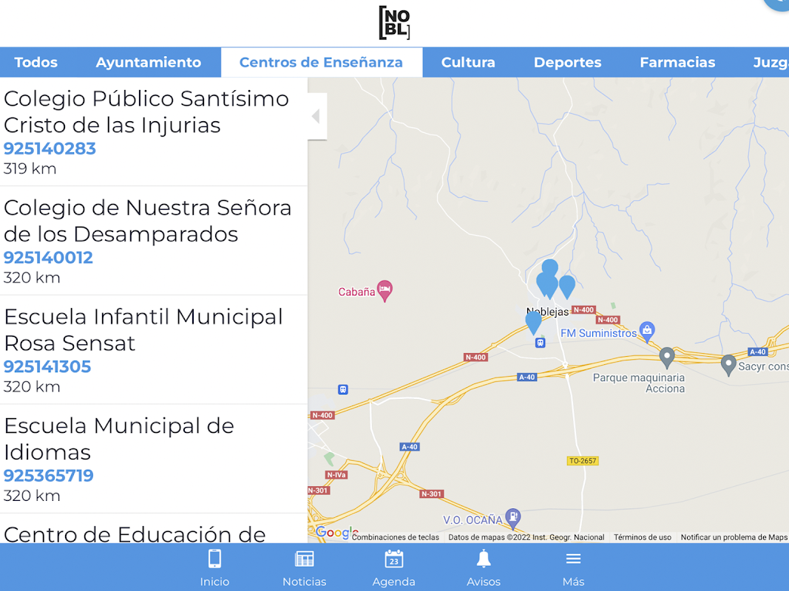Select the Cabaña lodging pin on the map

385,290
